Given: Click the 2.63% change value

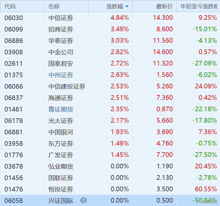Looking at the screenshot, I should (120, 75).
